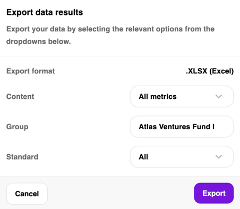Select the Atlas Ventures Fund I text
This screenshot has height=209, width=240.
pyautogui.click(x=177, y=127)
